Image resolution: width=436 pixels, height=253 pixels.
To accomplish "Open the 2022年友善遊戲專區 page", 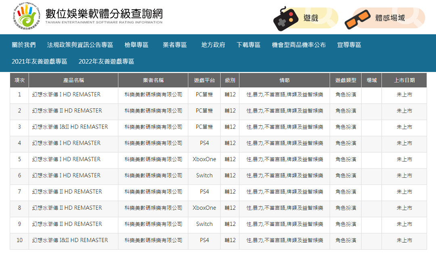I will coord(107,61).
